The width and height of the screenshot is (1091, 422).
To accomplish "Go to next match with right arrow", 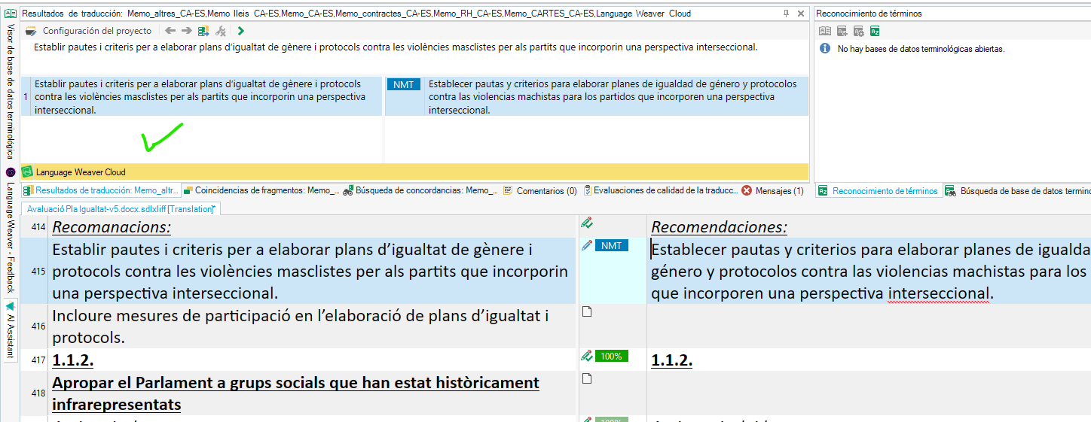I will pos(187,31).
